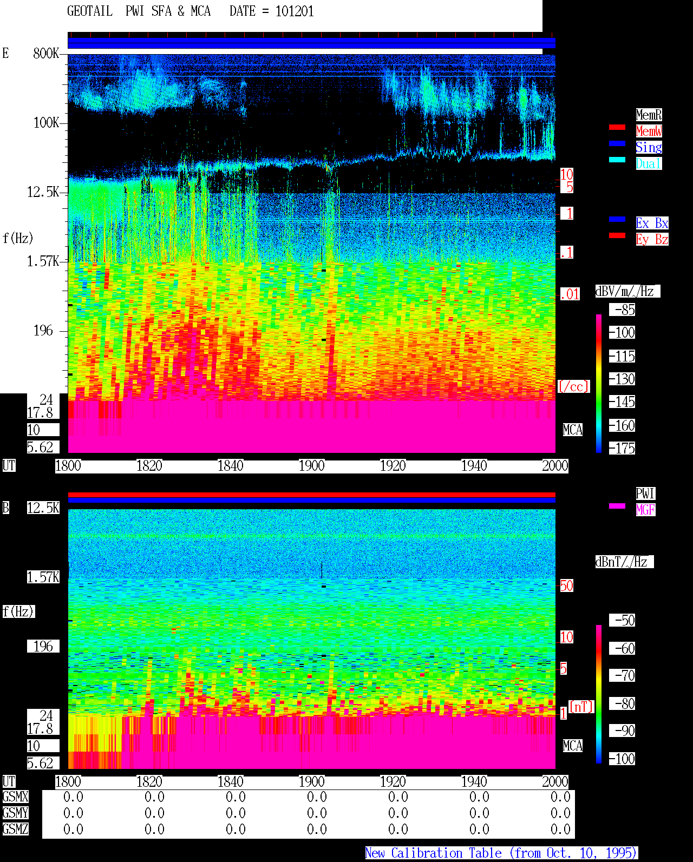
Task: Click the red bar above B spectrogram
Action: click(x=311, y=495)
